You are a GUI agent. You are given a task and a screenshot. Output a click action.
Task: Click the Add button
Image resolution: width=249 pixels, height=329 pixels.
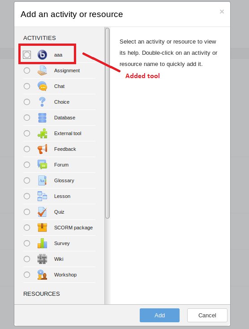tap(159, 315)
